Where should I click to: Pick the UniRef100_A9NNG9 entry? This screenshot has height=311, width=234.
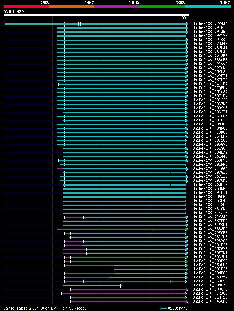(210, 128)
